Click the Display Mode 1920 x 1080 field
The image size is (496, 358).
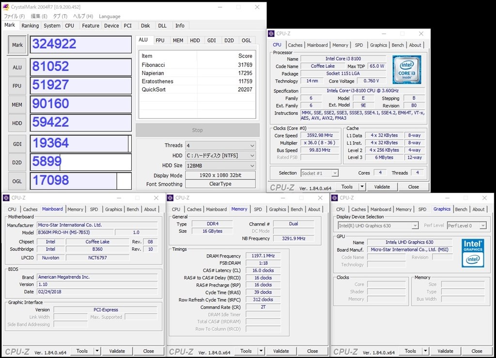220,175
